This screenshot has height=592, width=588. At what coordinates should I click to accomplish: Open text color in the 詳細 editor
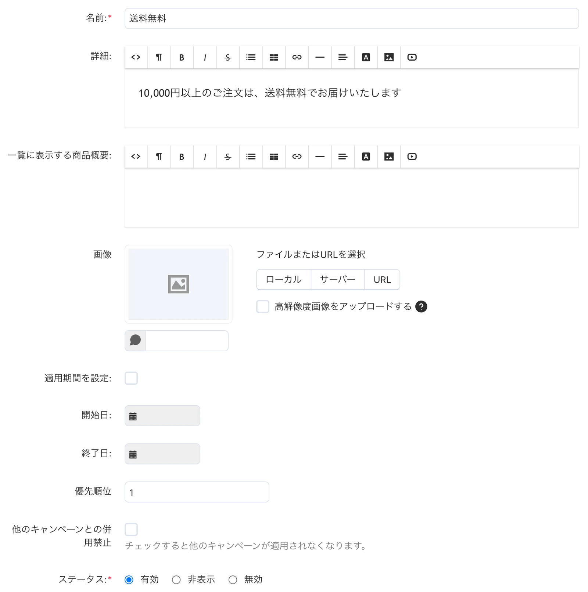pos(366,57)
